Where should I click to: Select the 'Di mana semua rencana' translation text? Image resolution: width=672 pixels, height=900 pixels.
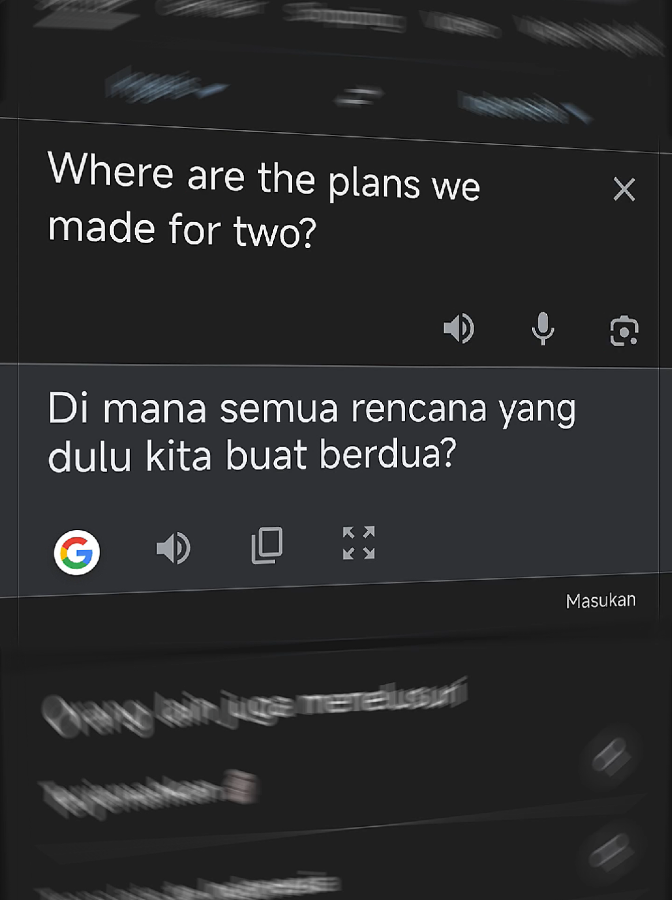(x=312, y=432)
